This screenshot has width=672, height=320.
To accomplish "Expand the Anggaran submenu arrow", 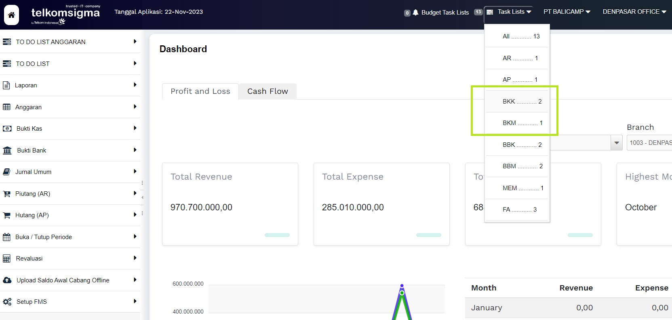I will point(135,107).
